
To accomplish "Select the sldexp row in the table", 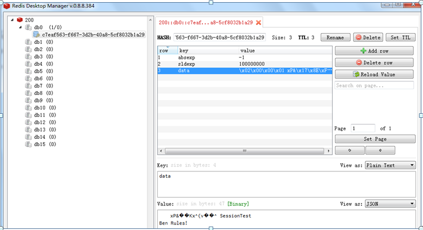I will point(245,64).
